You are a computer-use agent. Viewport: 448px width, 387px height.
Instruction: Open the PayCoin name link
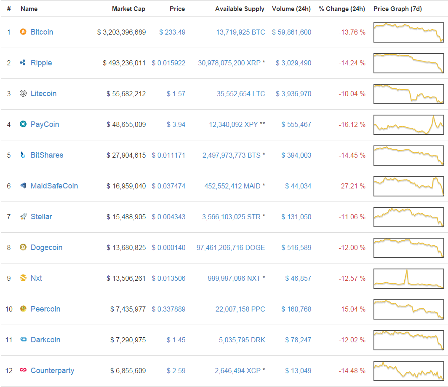(x=45, y=124)
